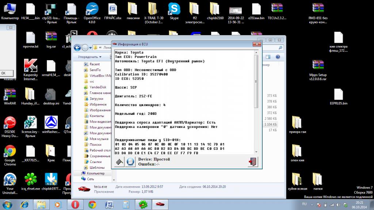Open Google Chrome desktop icon
Viewport: 374px width, 210px height.
point(10,153)
